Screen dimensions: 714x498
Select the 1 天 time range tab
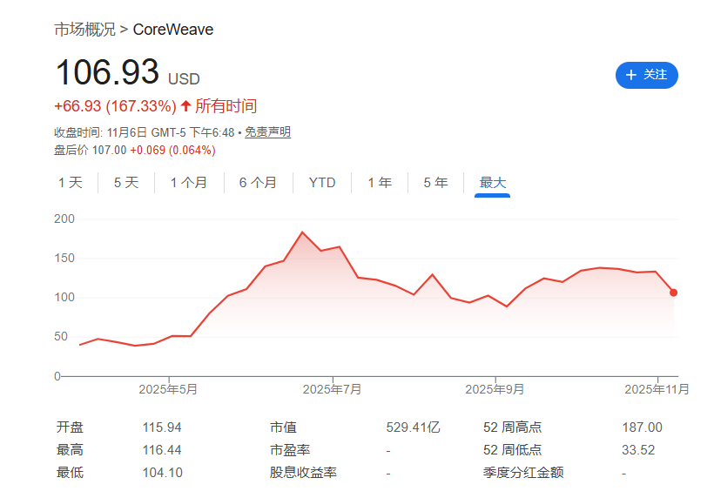coord(71,183)
